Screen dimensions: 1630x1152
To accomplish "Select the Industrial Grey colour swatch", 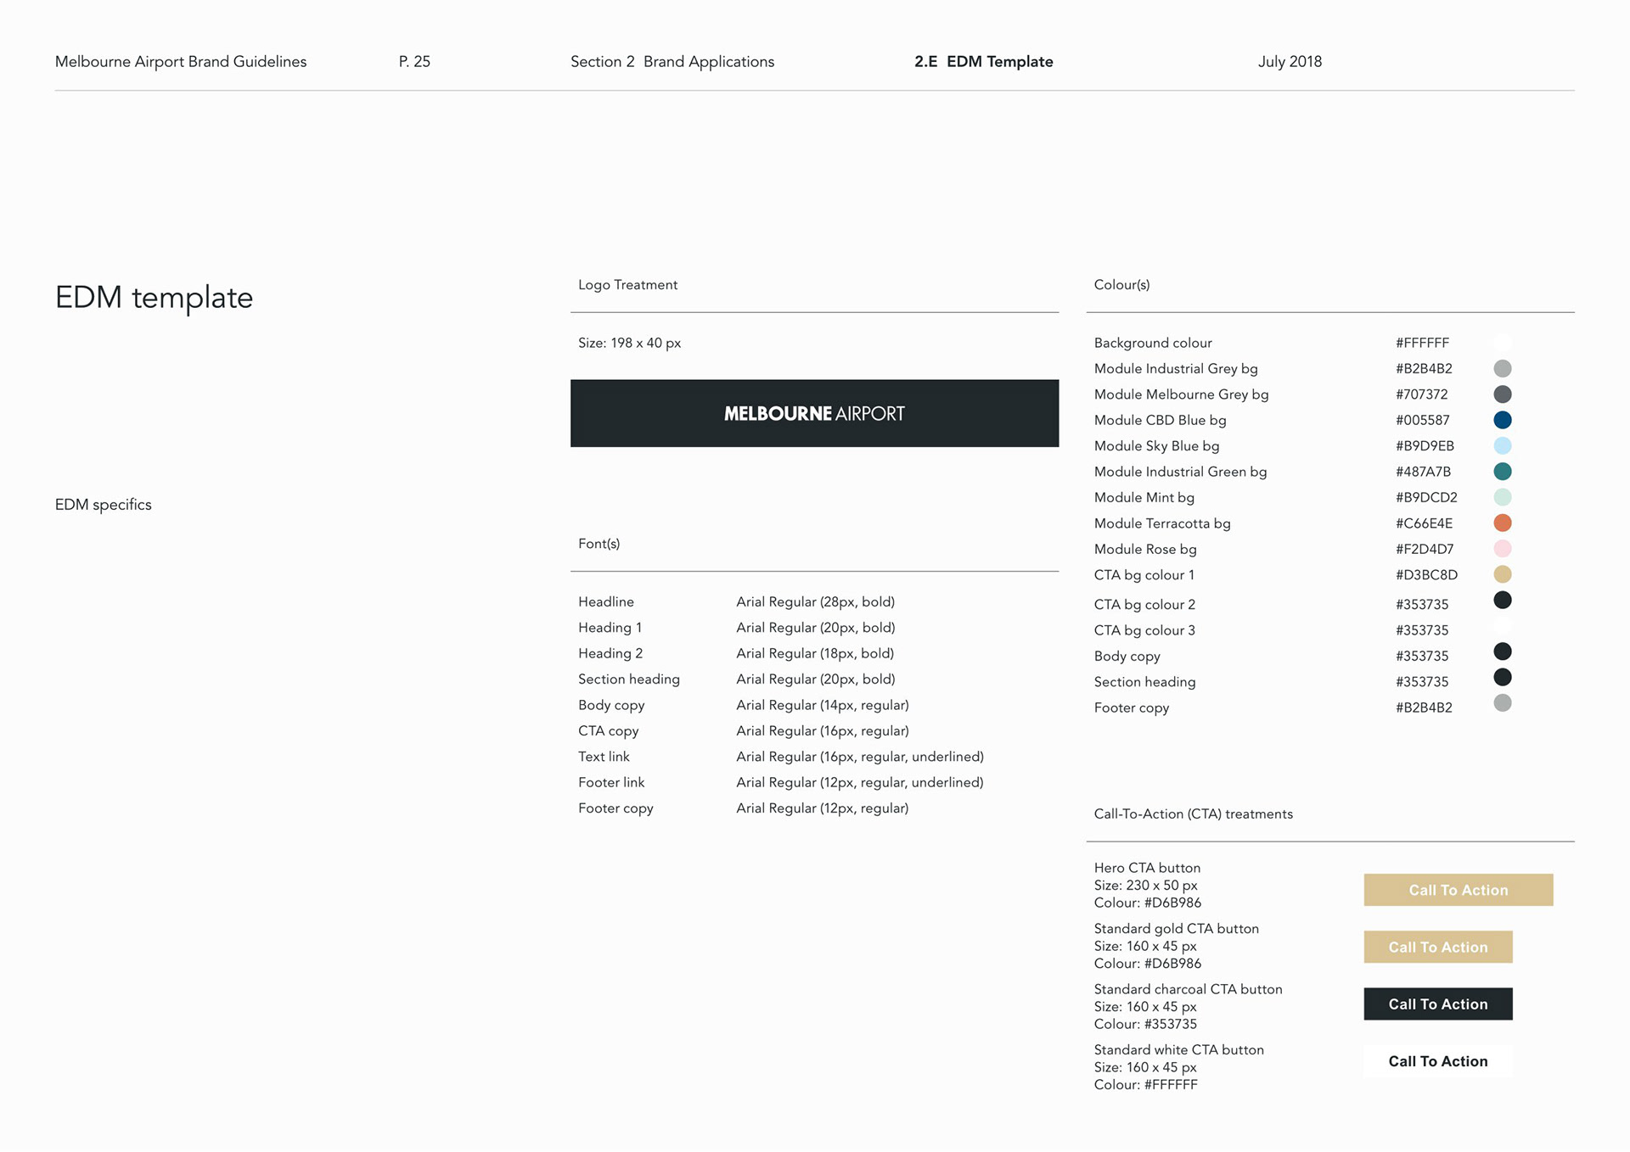I will tap(1502, 368).
